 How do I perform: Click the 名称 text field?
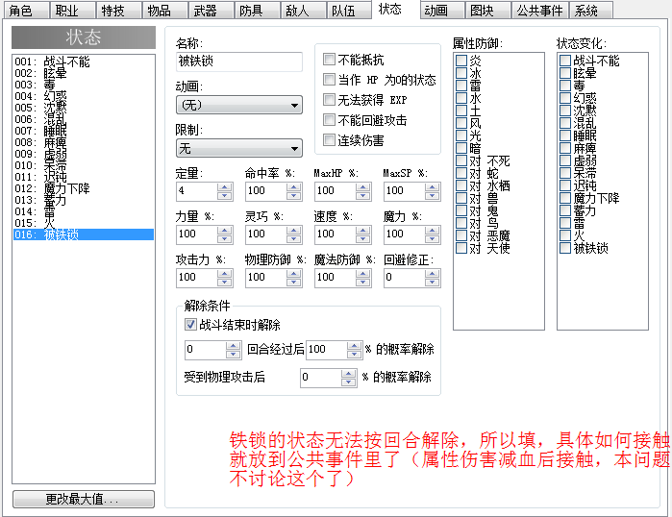[x=238, y=62]
